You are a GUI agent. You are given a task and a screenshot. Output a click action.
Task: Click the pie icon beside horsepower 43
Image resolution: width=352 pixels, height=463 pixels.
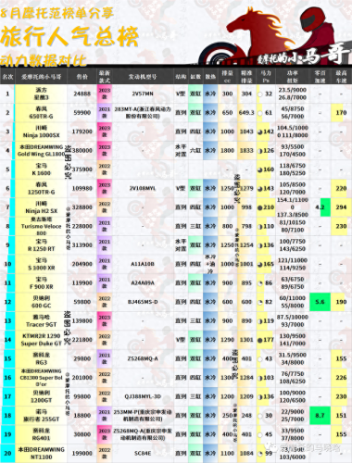coord(260,359)
